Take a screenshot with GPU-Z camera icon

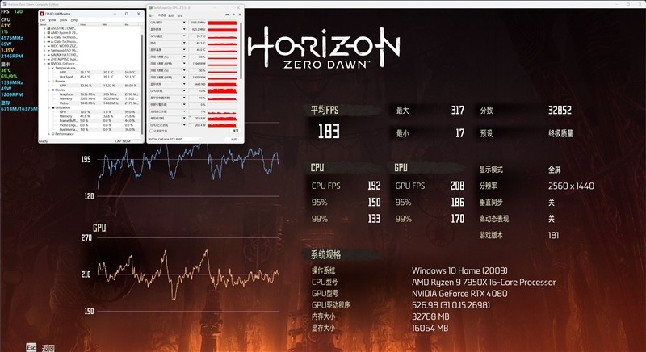[x=227, y=15]
